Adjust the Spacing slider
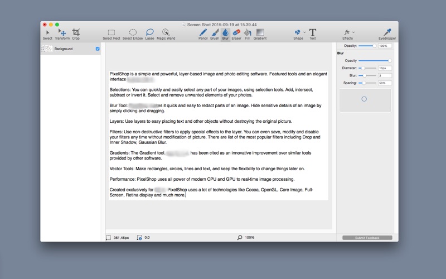Viewport: 446px width, 279px height. coord(367,83)
